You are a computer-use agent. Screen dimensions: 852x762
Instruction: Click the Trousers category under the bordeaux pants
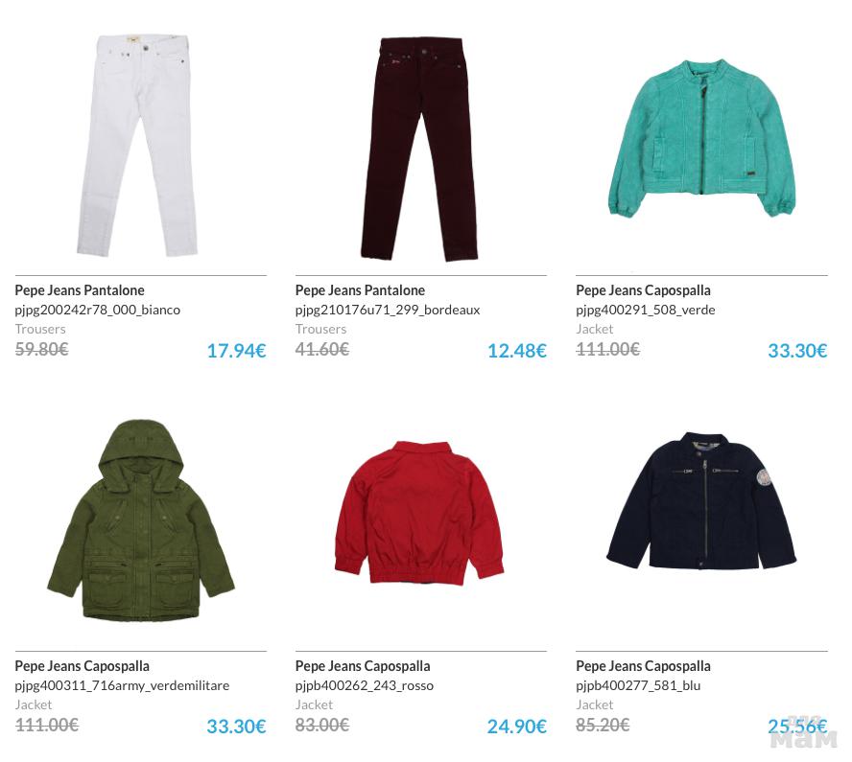(x=320, y=329)
